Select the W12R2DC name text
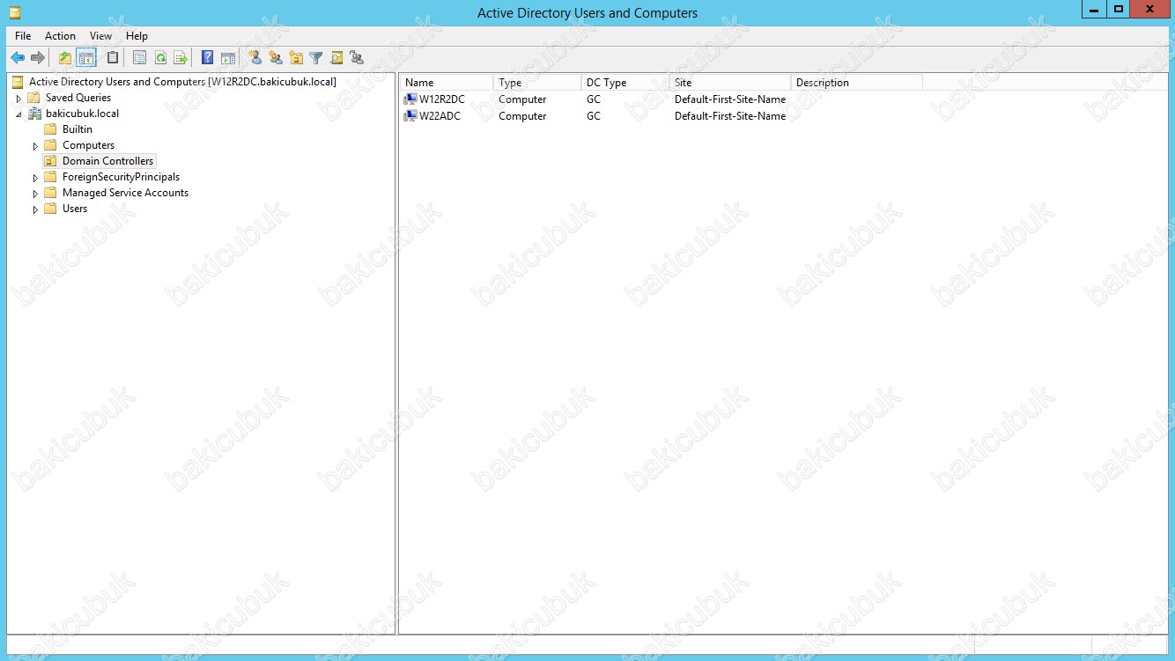 tap(442, 99)
